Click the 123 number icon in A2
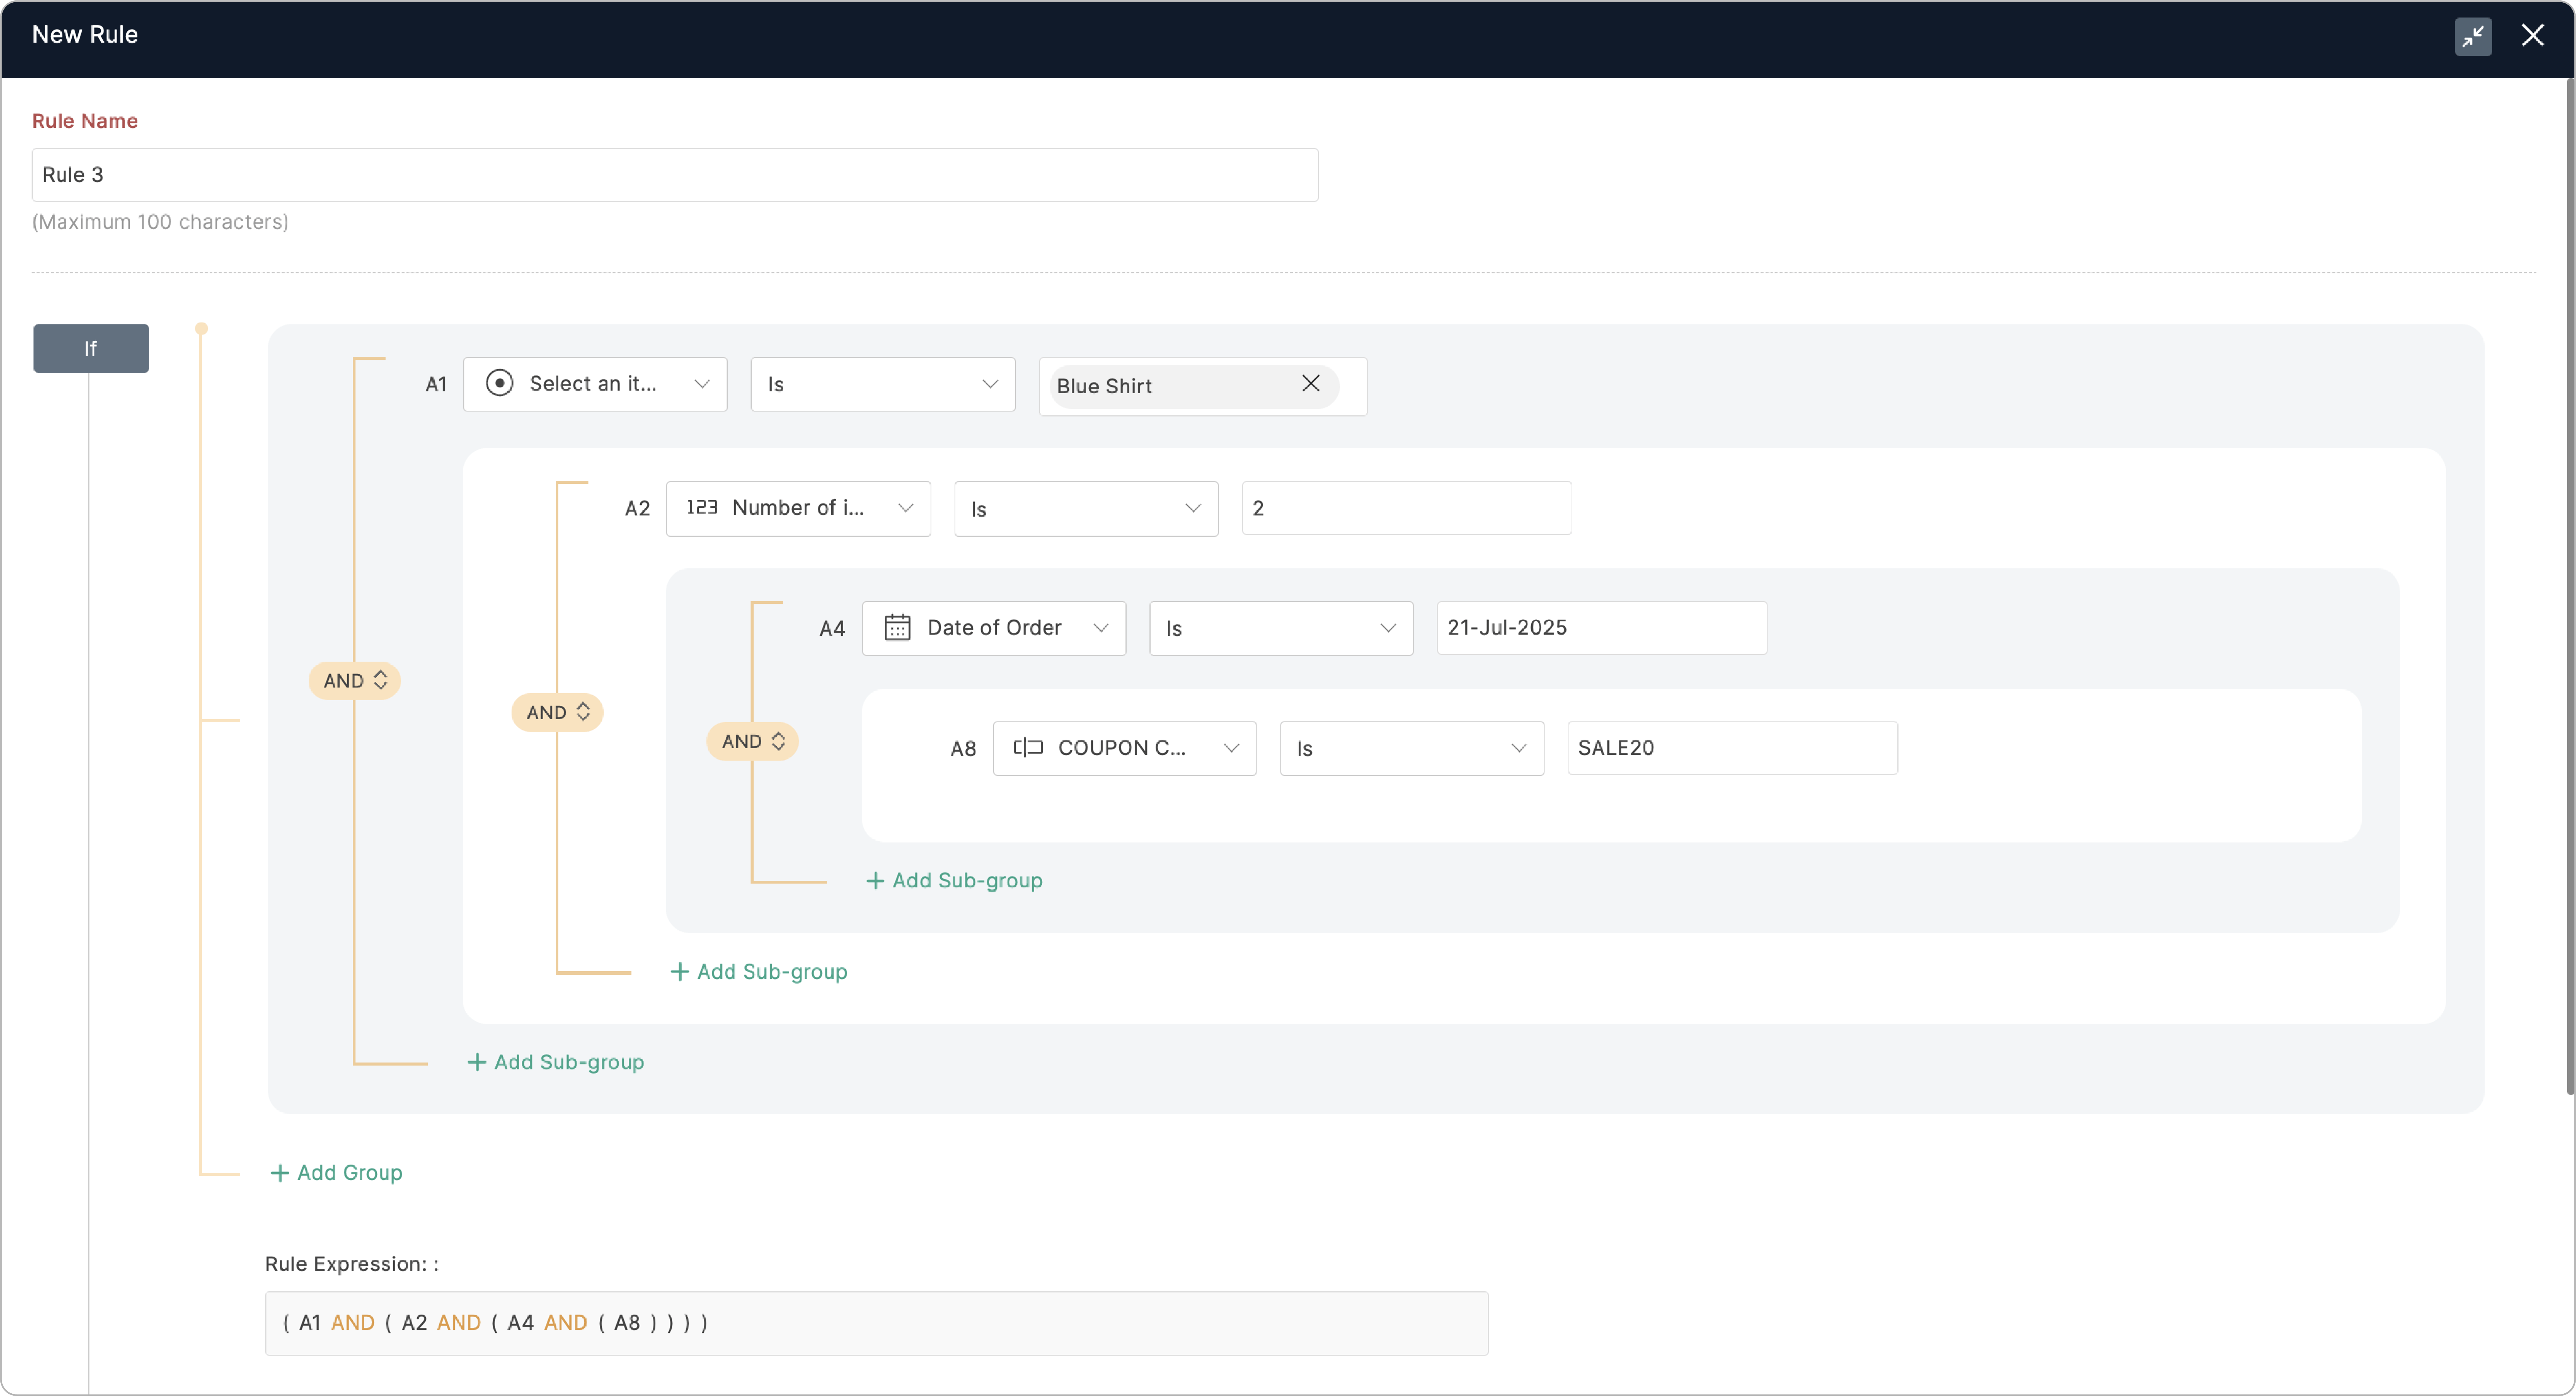Viewport: 2576px width, 1396px height. [x=702, y=508]
